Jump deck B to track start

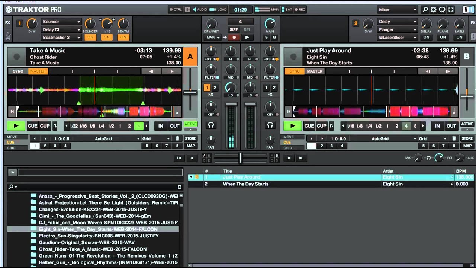[289, 111]
